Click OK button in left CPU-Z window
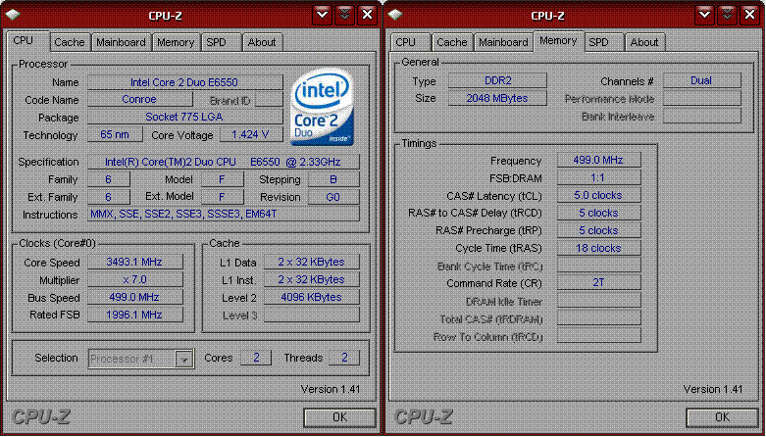Viewport: 766px width, 437px height. [340, 417]
